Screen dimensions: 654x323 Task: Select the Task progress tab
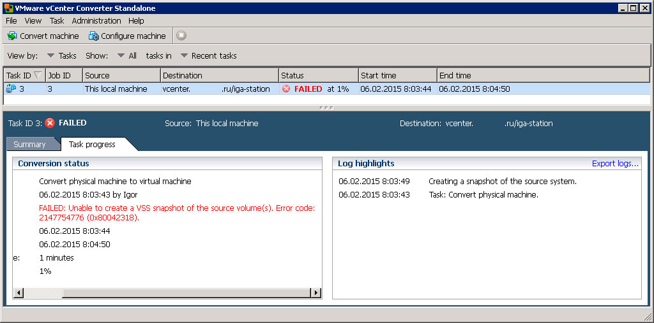coord(92,145)
